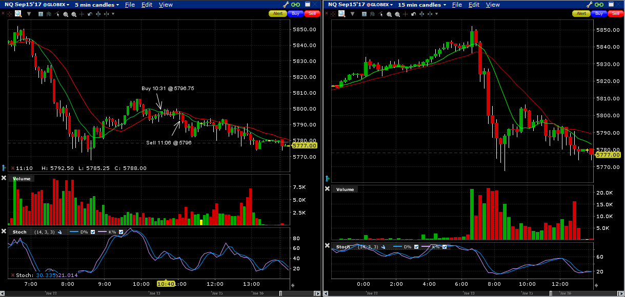Click Buy button in 15 min chart
This screenshot has height=297, width=625.
pyautogui.click(x=599, y=14)
